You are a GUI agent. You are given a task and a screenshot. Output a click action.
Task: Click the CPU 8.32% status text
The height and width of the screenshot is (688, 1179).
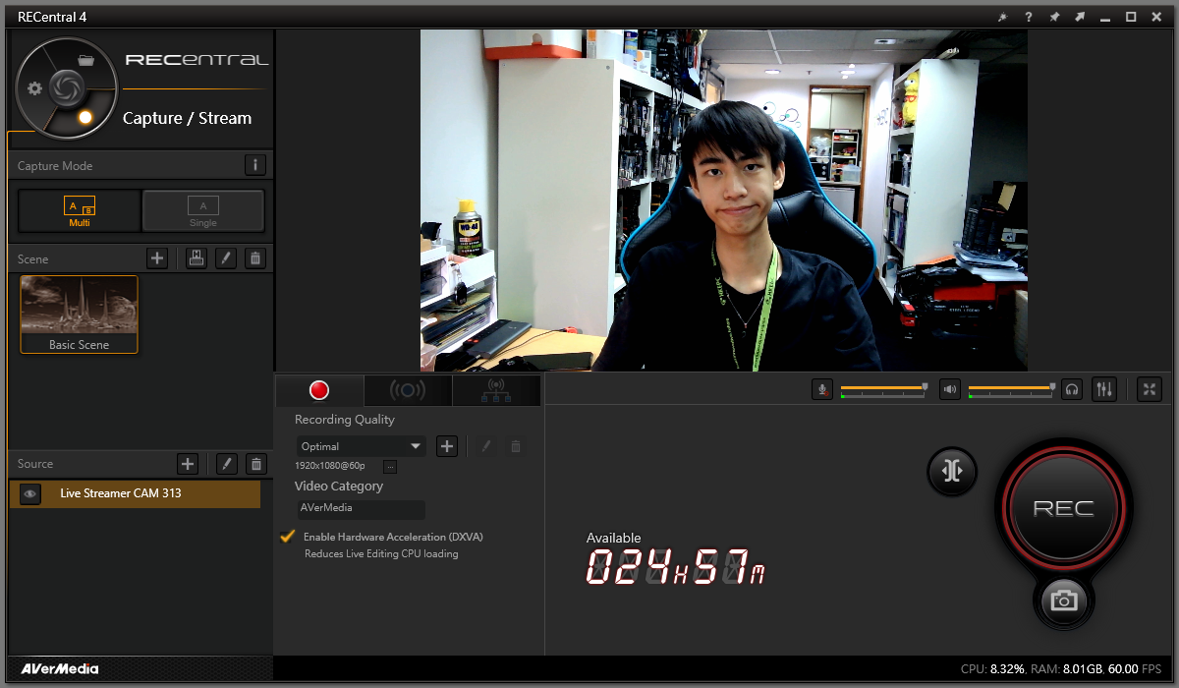[x=992, y=669]
